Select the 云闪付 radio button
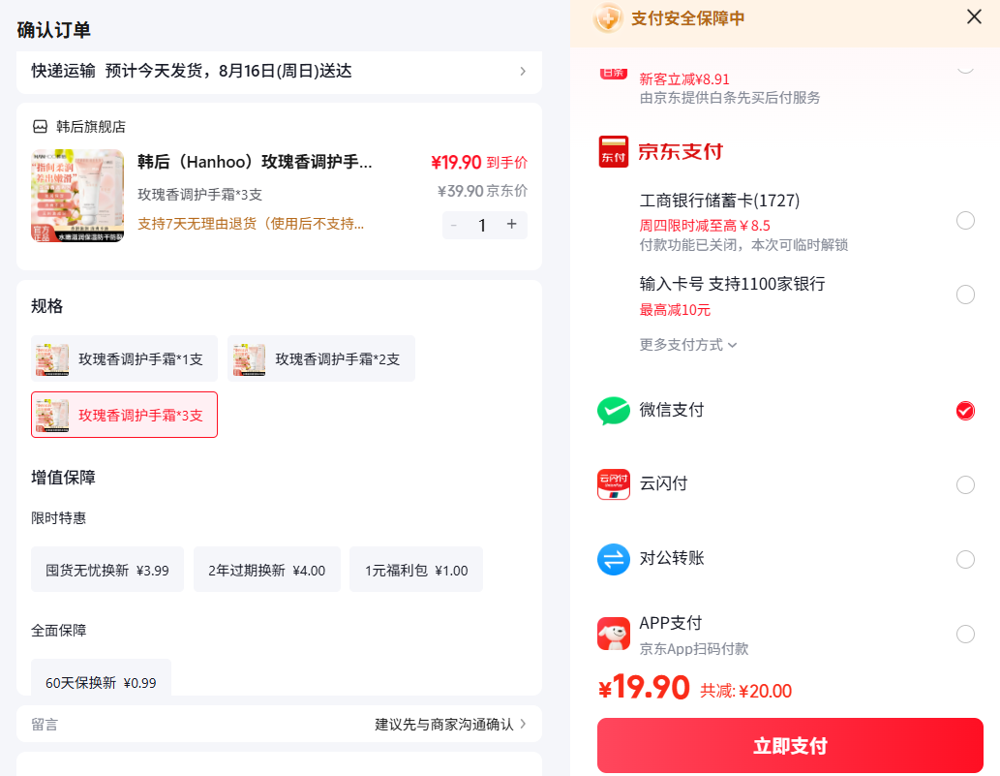1000x776 pixels. 965,485
